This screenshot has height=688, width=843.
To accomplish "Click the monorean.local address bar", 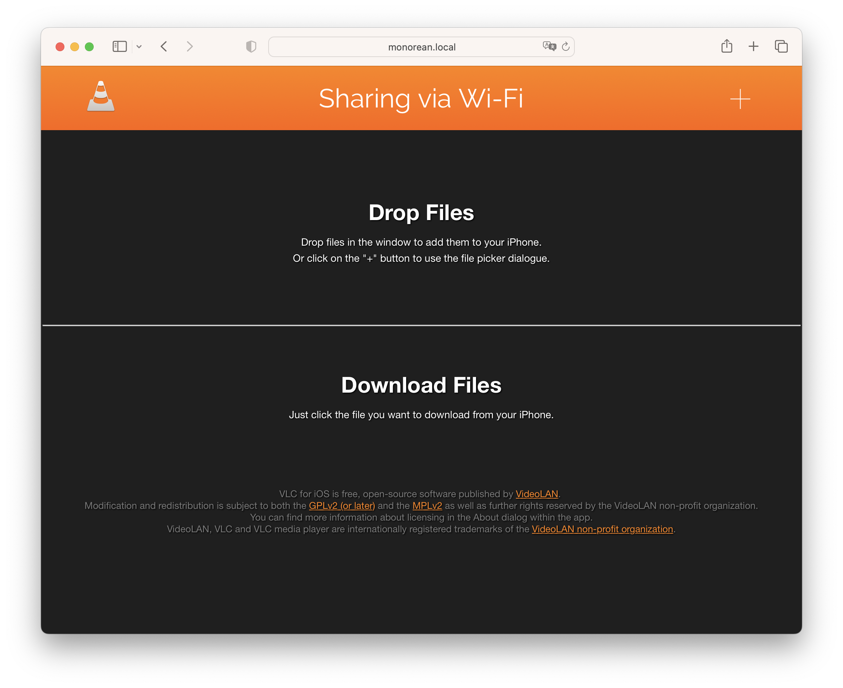I will tap(421, 47).
